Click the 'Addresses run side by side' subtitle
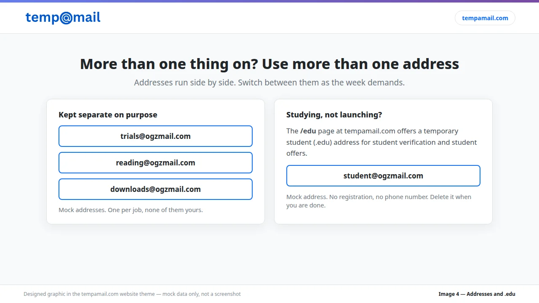 (269, 82)
